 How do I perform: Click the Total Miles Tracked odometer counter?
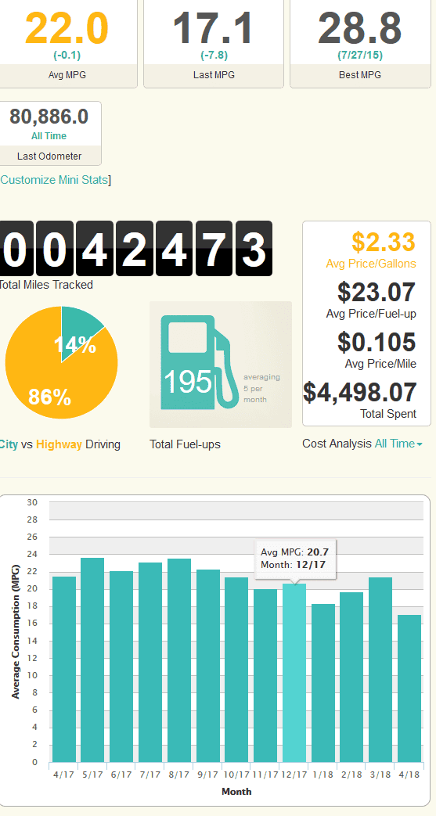pyautogui.click(x=135, y=248)
